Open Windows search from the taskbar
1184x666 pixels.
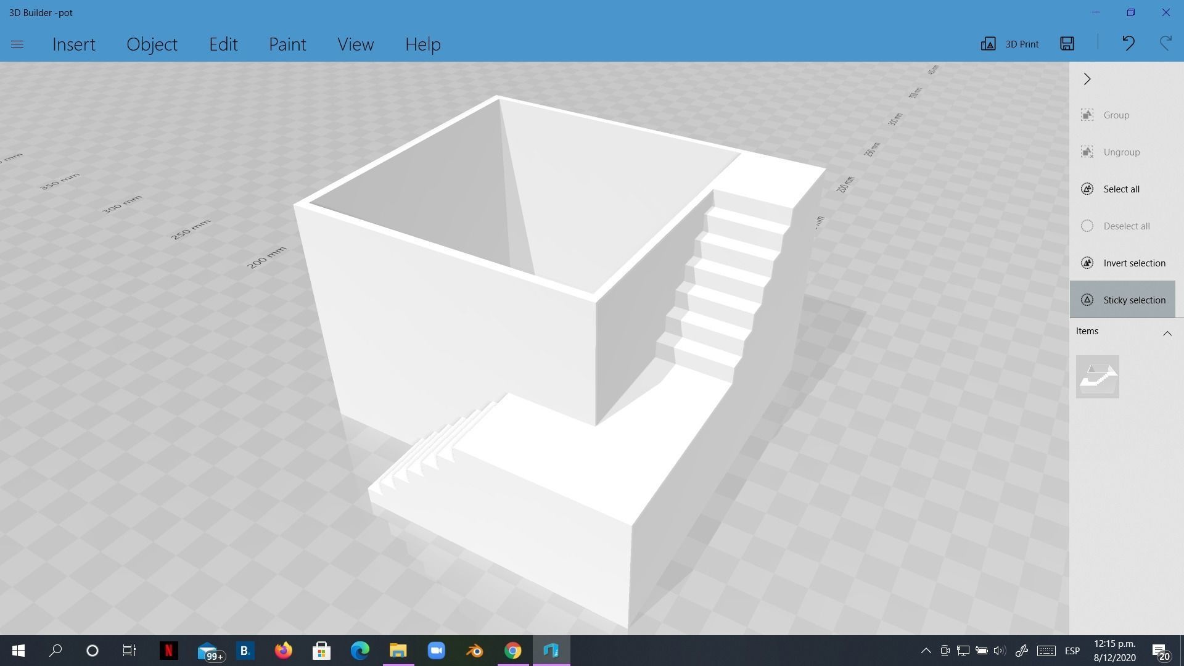pyautogui.click(x=55, y=651)
